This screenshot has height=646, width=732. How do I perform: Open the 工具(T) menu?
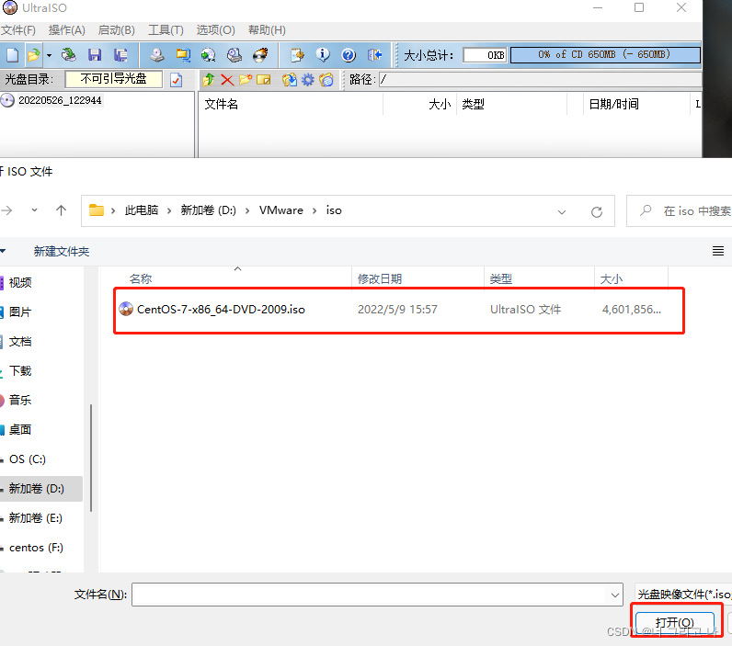(166, 30)
